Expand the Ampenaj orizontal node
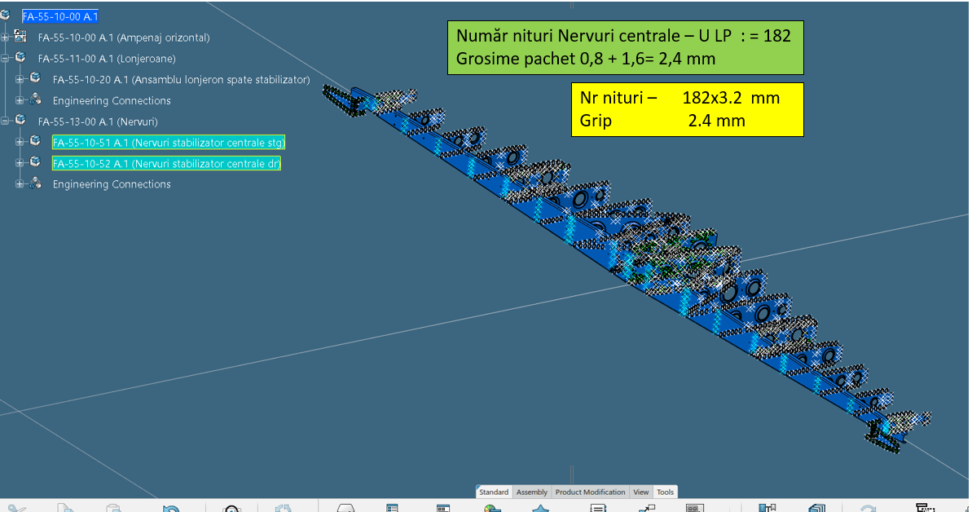This screenshot has height=512, width=972. click(x=6, y=38)
